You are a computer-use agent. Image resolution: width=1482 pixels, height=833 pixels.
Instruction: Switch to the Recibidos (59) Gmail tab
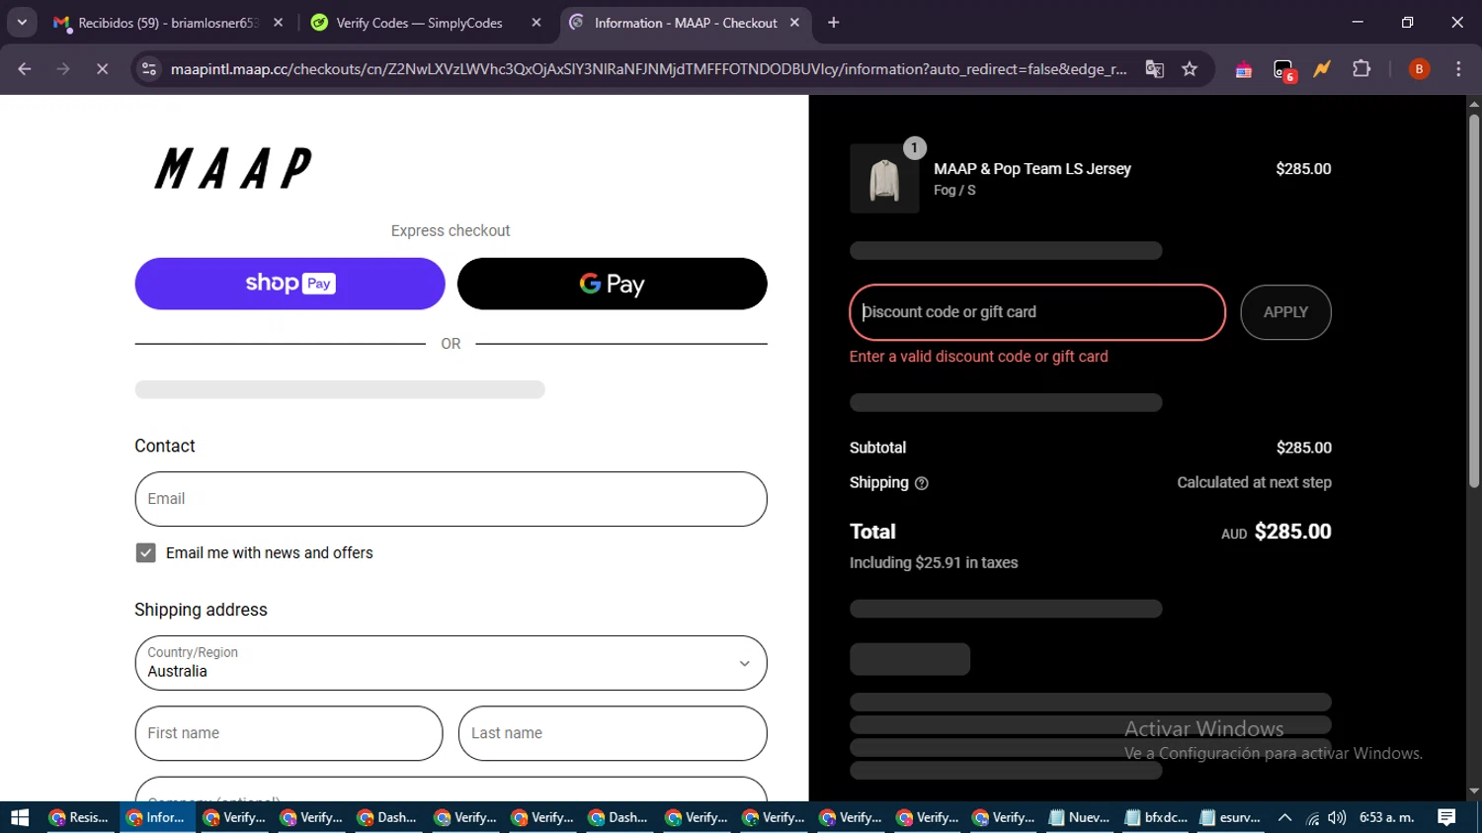coord(168,23)
